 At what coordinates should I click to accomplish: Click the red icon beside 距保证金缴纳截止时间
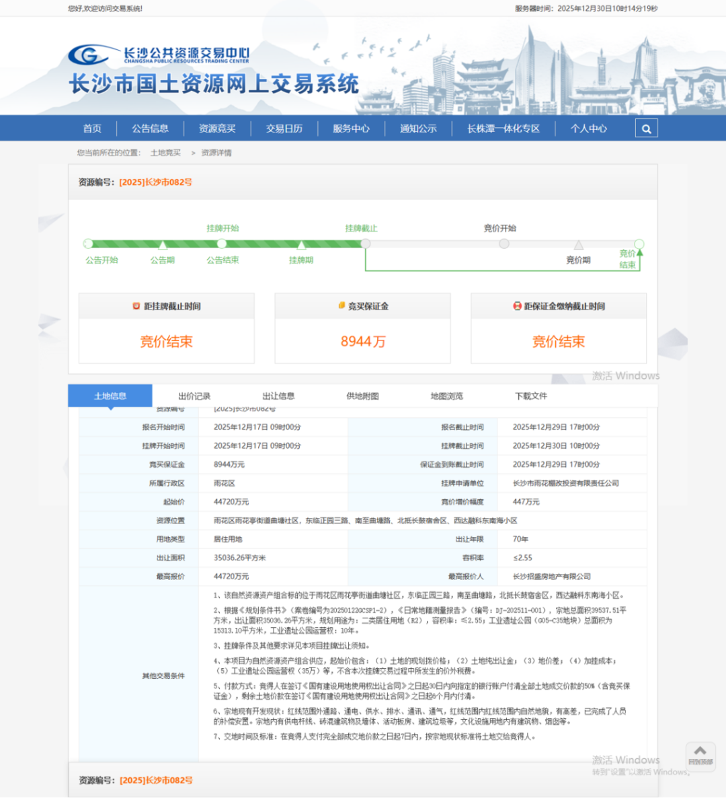tap(517, 306)
